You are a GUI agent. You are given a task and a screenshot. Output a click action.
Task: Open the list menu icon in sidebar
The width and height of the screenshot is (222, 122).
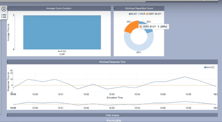(4, 16)
